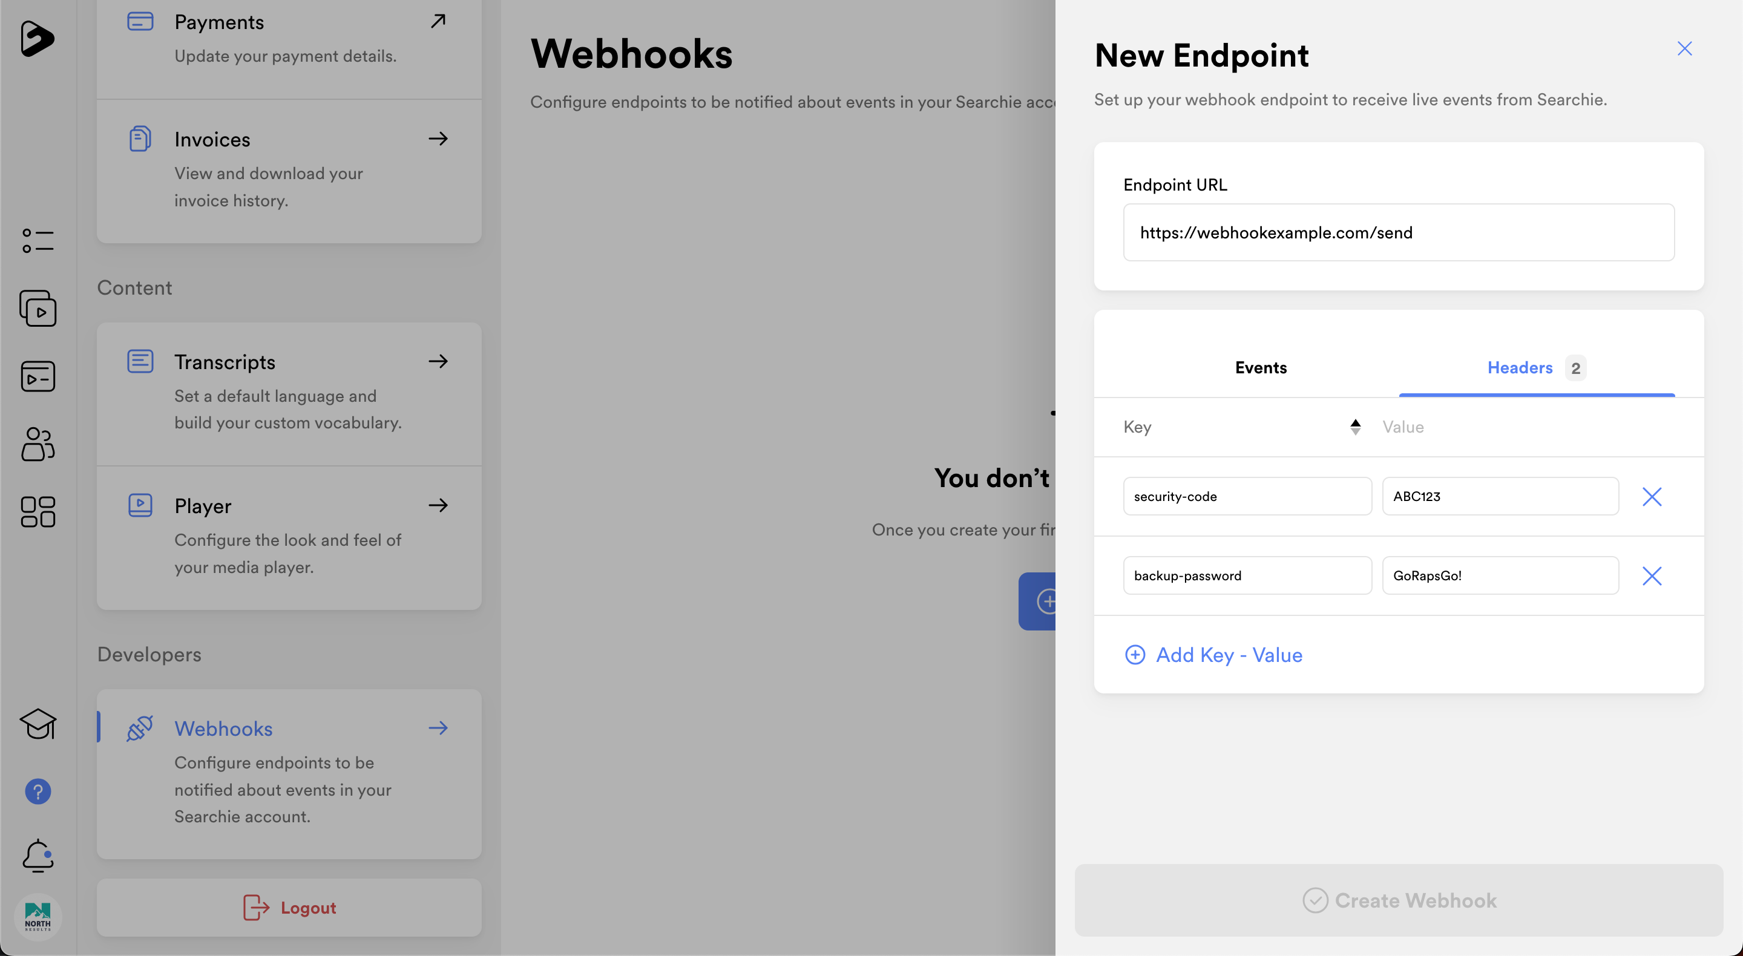This screenshot has width=1743, height=956.
Task: Sort headers by Key column arrows
Action: 1354,427
